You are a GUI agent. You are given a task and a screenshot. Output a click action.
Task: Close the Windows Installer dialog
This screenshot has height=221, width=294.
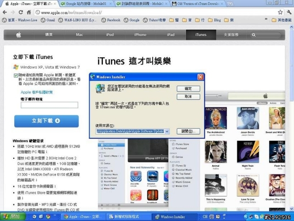(200, 77)
